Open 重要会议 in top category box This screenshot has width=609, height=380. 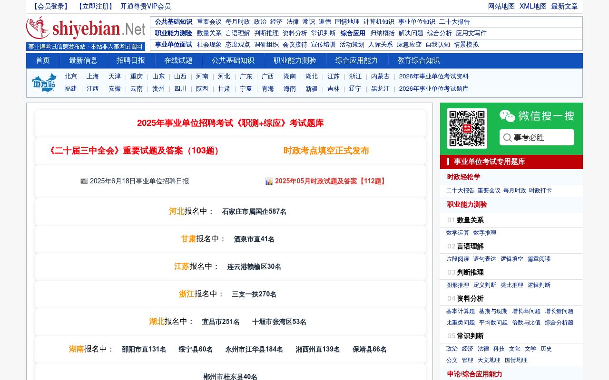[209, 22]
